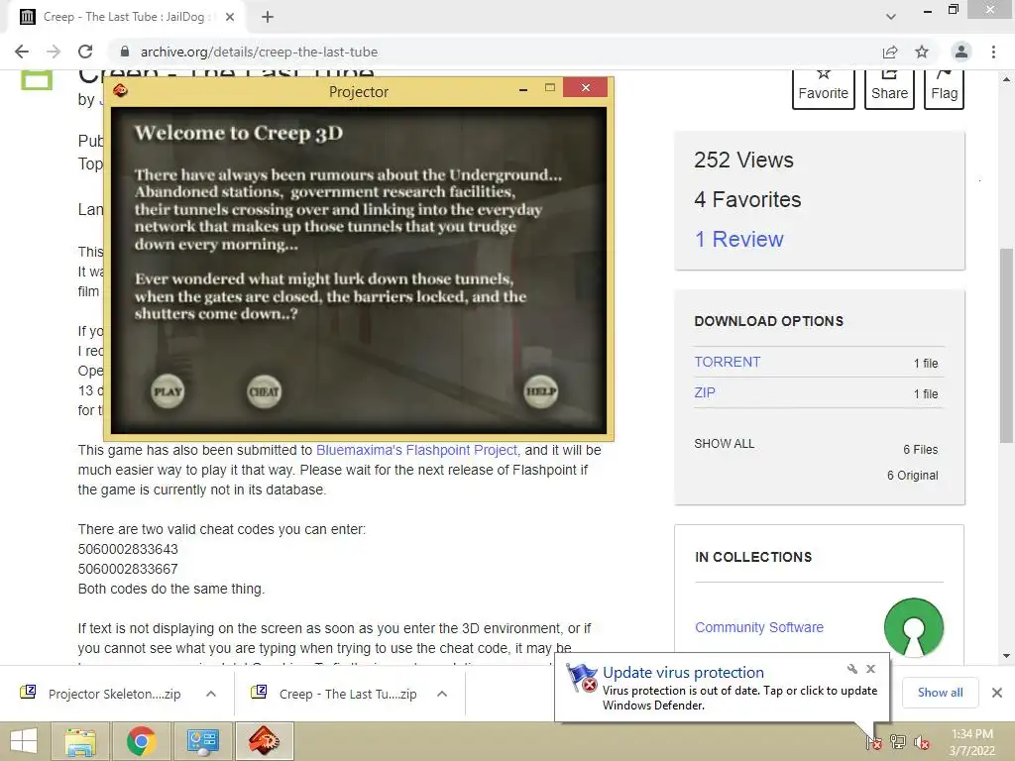Reload the archive.org page
The height and width of the screenshot is (761, 1015).
pos(85,52)
